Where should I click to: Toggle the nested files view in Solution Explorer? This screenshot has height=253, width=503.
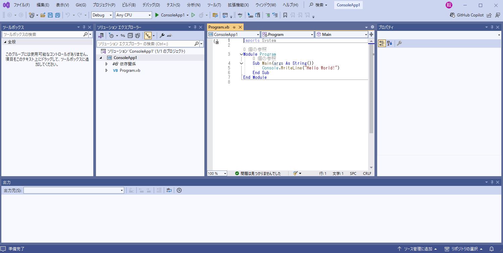coord(148,36)
